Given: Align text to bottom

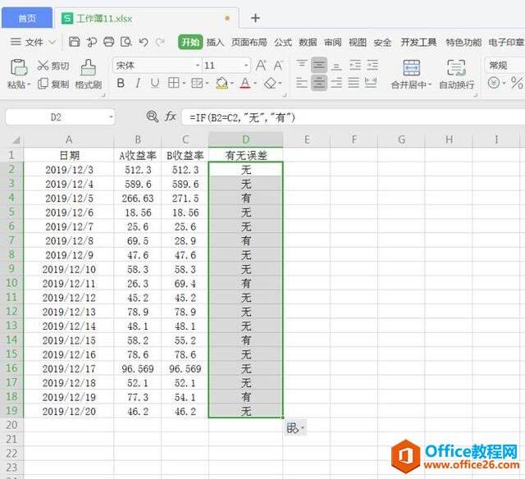Looking at the screenshot, I should pos(336,65).
